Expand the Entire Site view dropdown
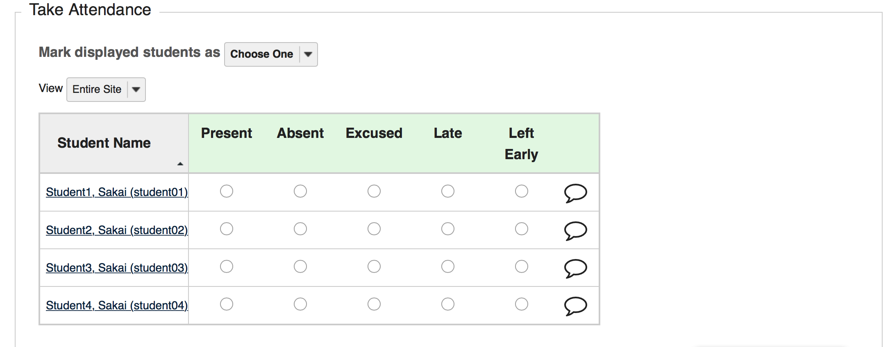Screen dimensions: 890x347 click(106, 89)
